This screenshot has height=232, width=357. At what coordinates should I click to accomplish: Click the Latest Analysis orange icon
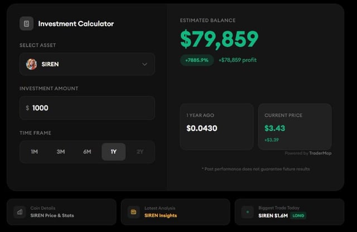pos(134,212)
